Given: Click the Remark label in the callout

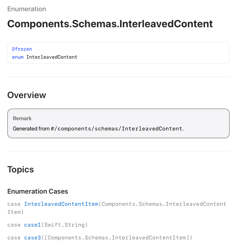Looking at the screenshot, I should 22,118.
